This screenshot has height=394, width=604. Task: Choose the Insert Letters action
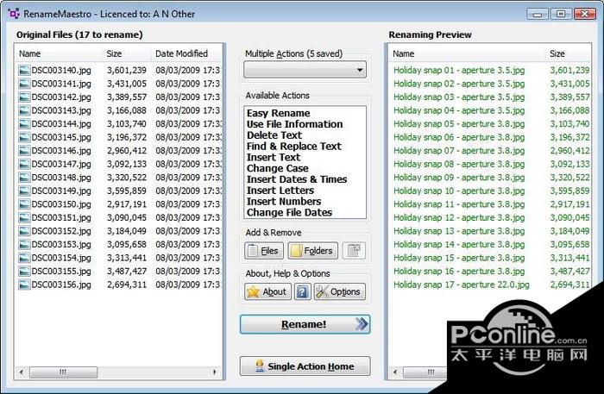point(280,191)
